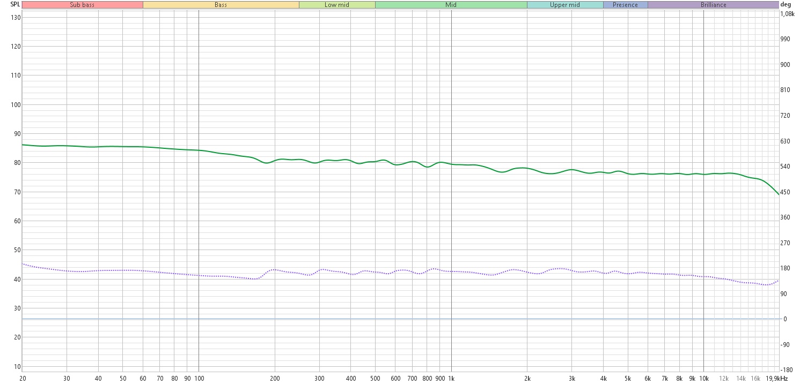Click the 2k frequency axis label
The image size is (807, 385).
pos(527,379)
